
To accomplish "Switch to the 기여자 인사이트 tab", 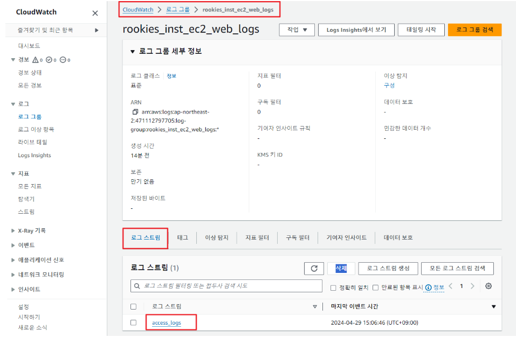I will (346, 238).
